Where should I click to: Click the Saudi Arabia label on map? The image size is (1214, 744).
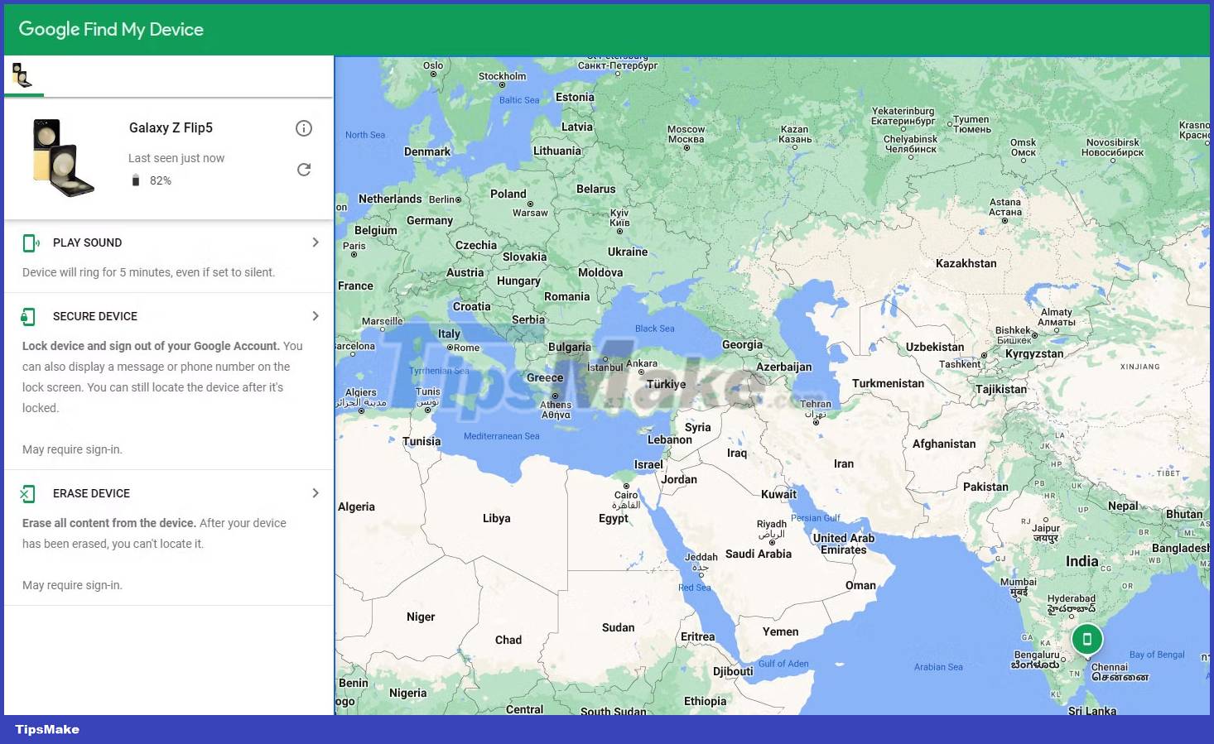point(759,554)
